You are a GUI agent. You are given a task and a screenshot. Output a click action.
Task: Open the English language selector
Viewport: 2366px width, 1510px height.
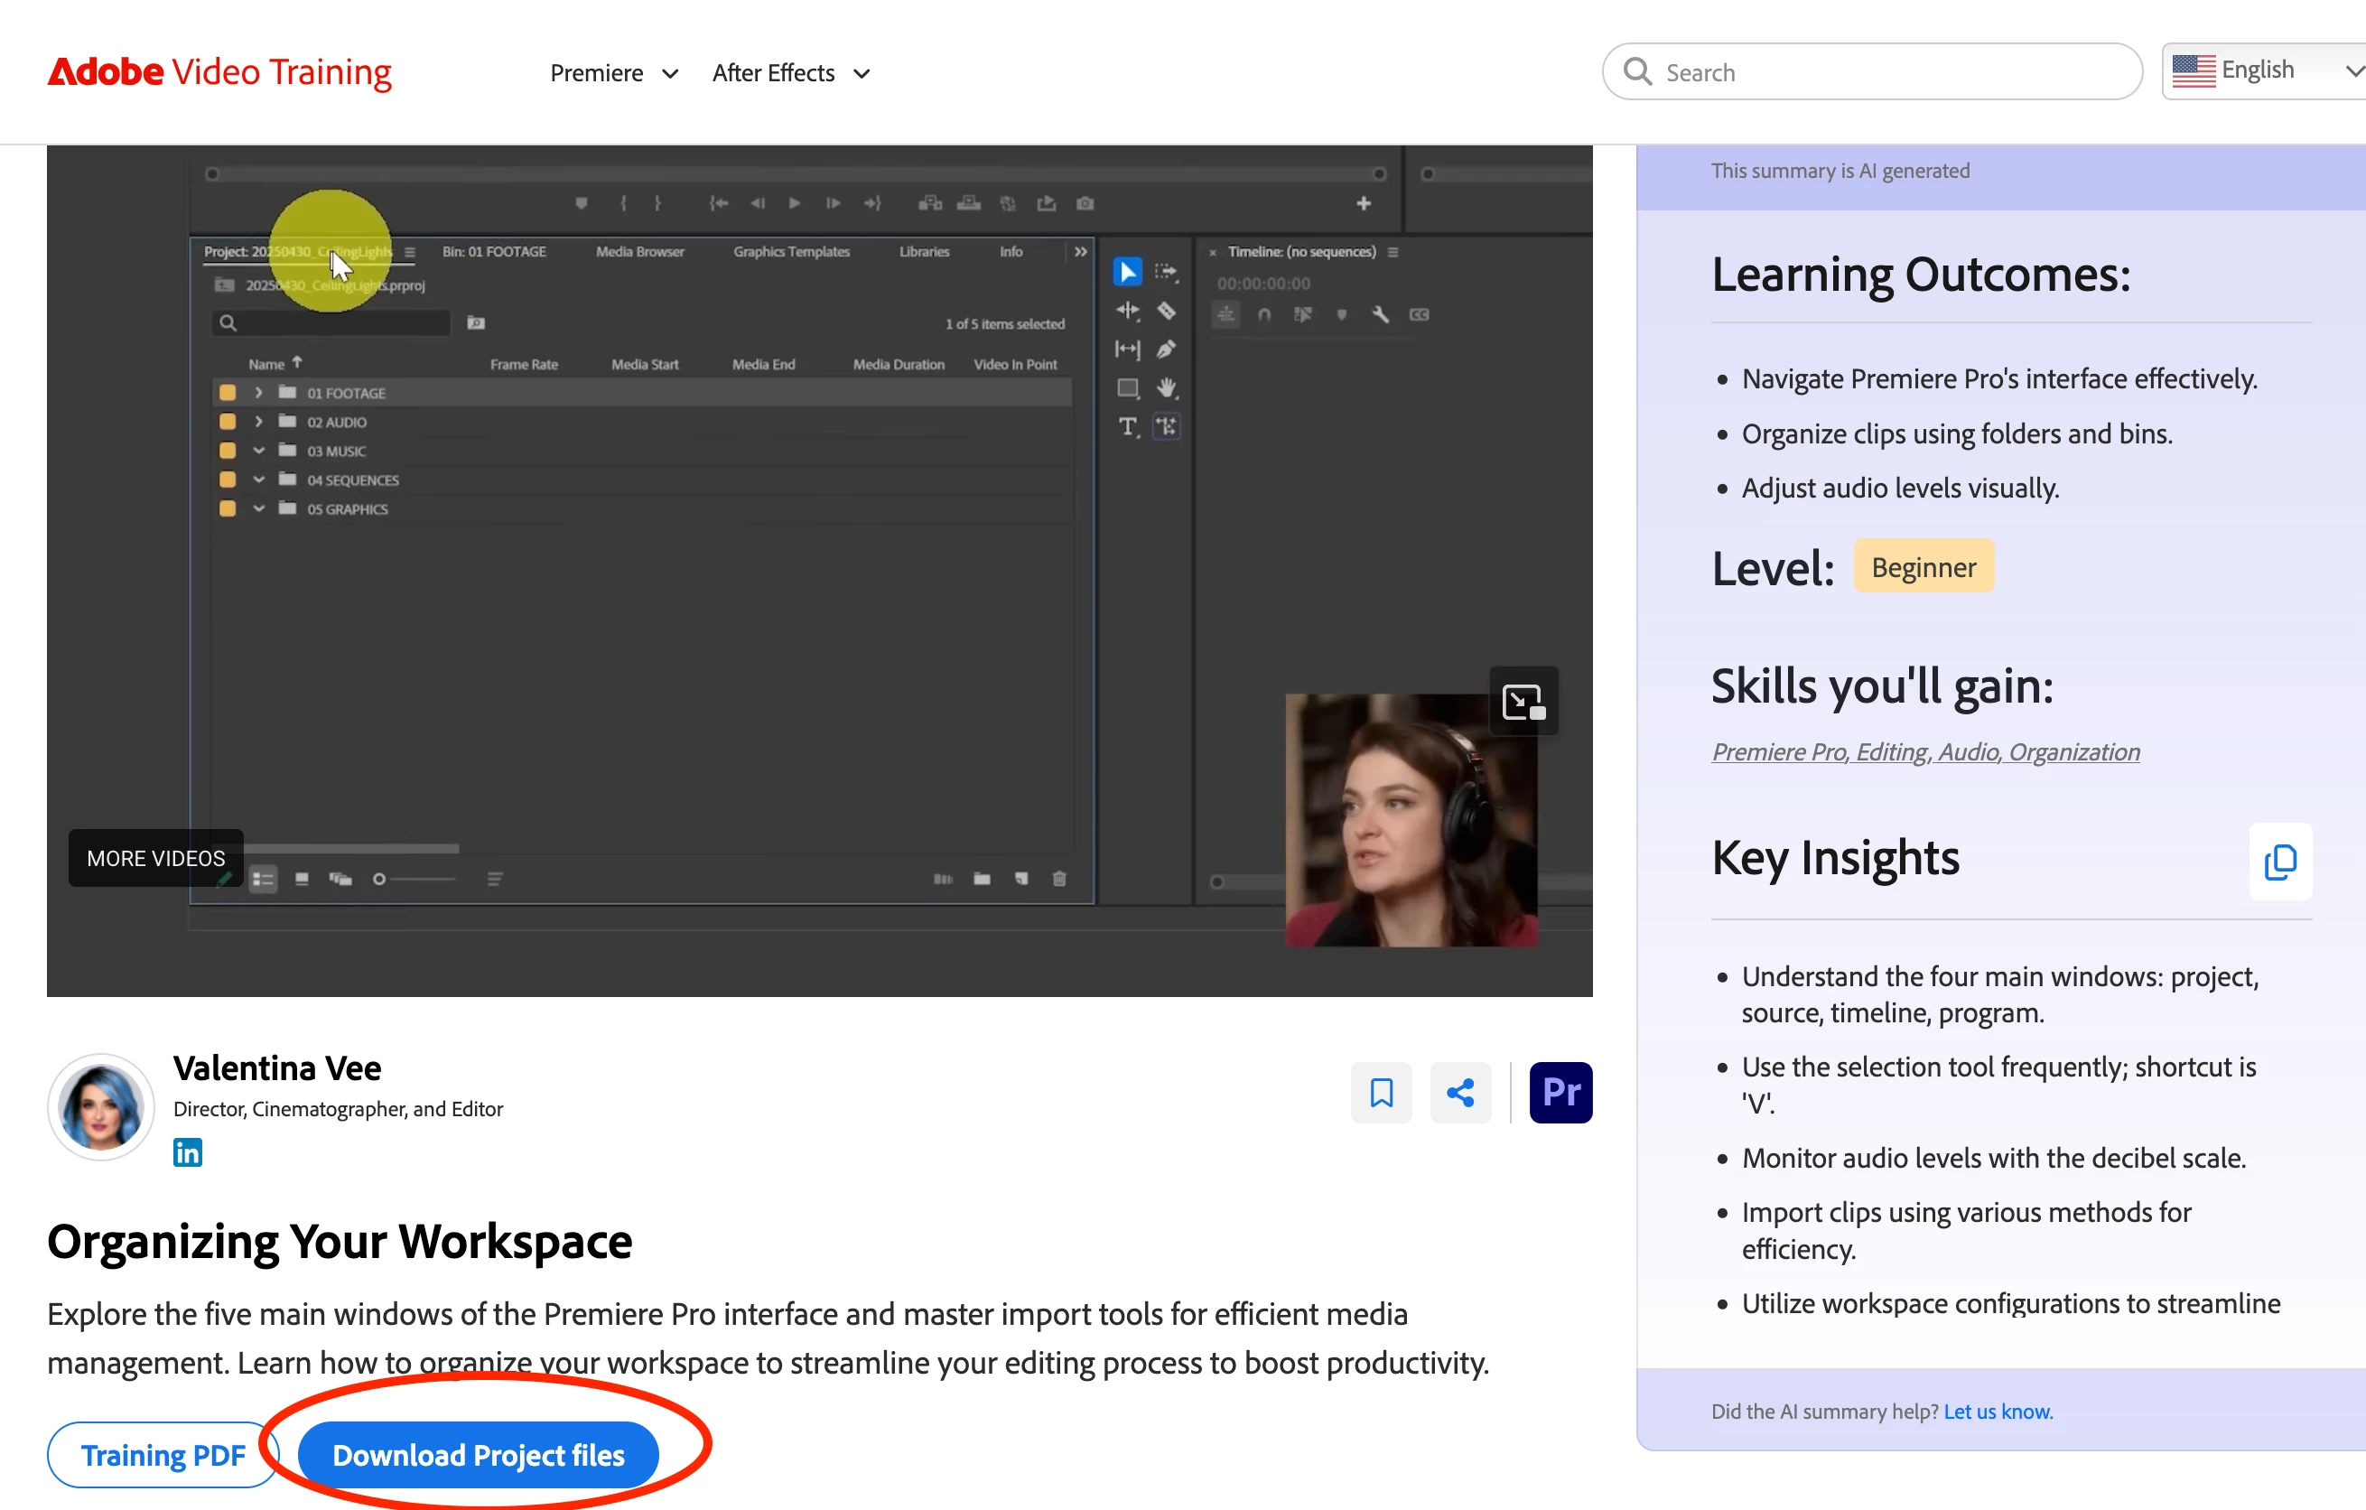pyautogui.click(x=2264, y=70)
